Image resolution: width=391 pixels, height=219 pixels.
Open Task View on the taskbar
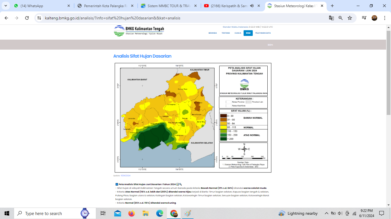(103, 213)
